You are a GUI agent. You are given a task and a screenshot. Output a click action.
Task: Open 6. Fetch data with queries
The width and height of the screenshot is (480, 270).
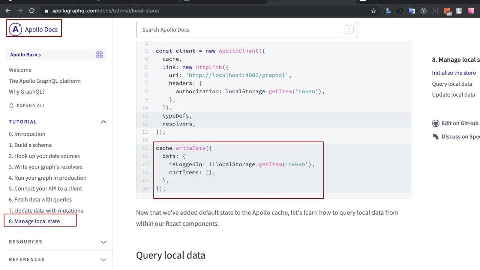[40, 200]
